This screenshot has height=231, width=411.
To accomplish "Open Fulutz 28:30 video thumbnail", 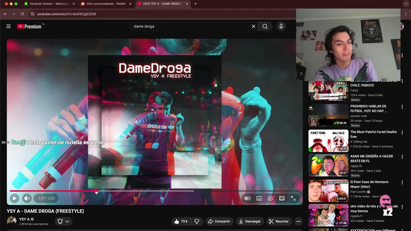I will coord(328,91).
